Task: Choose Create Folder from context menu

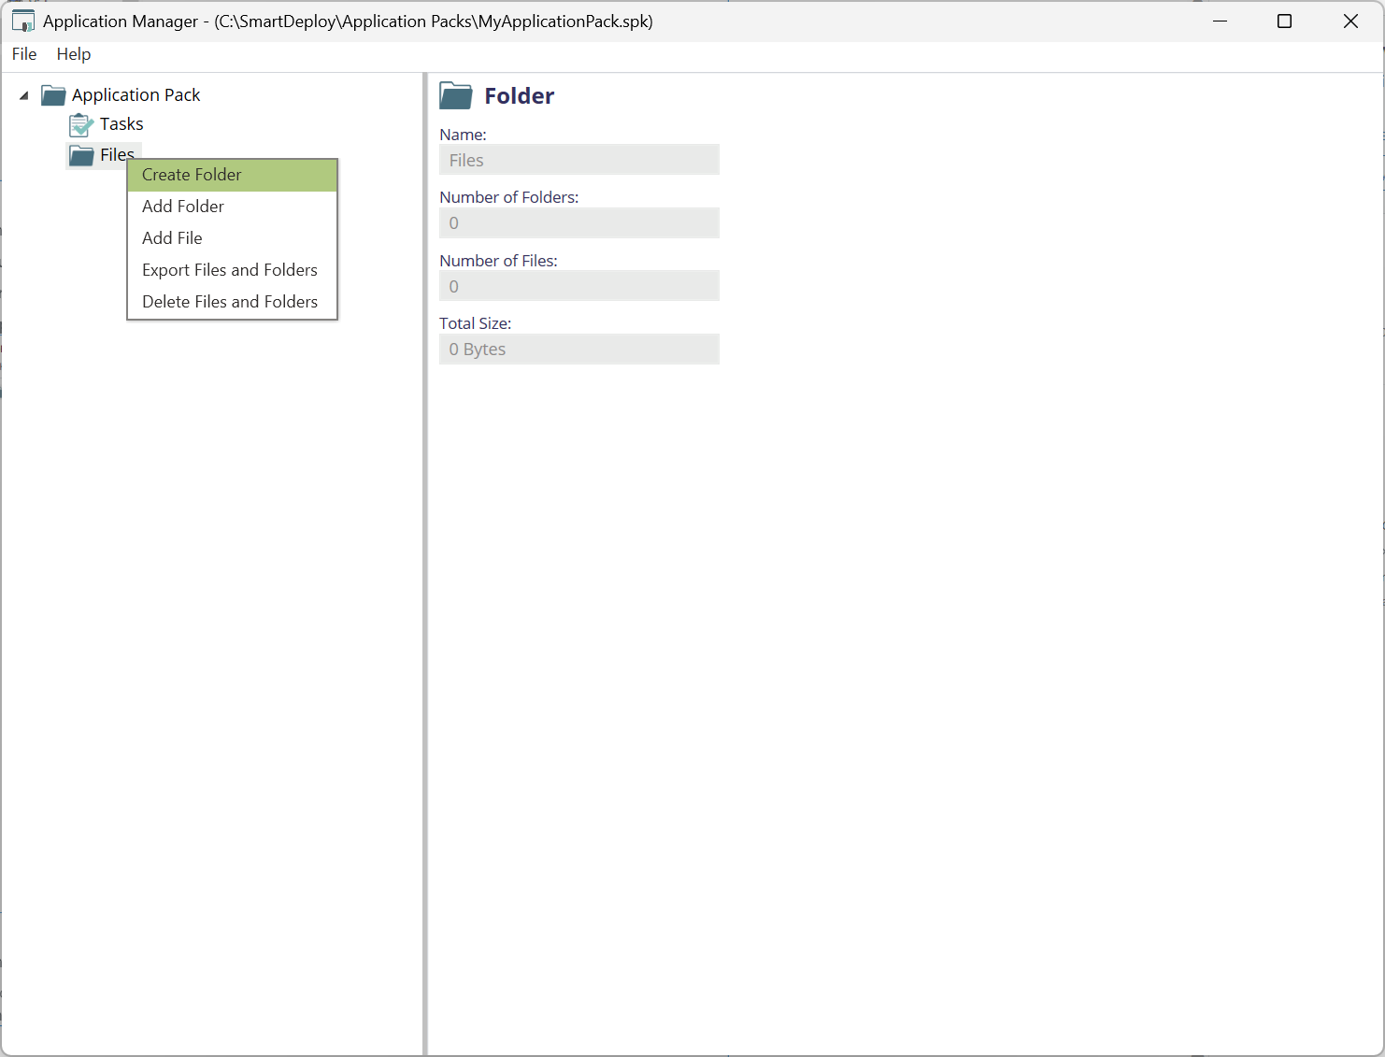Action: pos(192,175)
